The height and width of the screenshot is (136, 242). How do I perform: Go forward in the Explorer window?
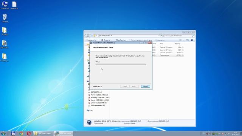[x=90, y=36]
